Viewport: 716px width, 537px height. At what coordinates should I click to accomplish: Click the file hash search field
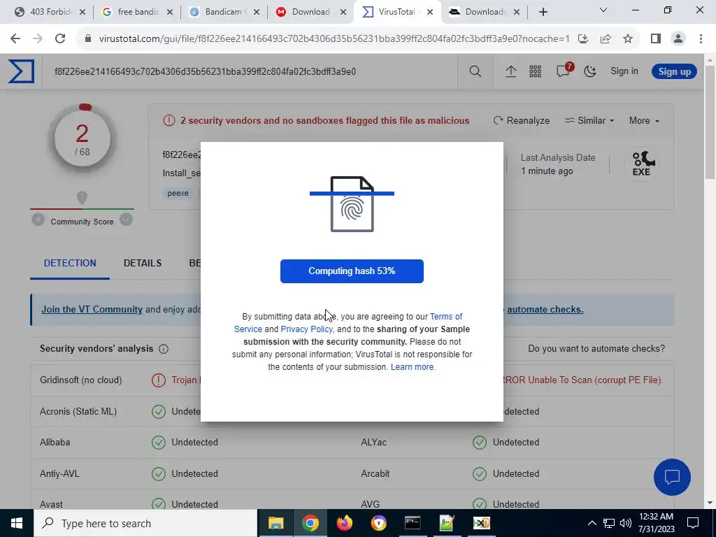click(x=250, y=71)
